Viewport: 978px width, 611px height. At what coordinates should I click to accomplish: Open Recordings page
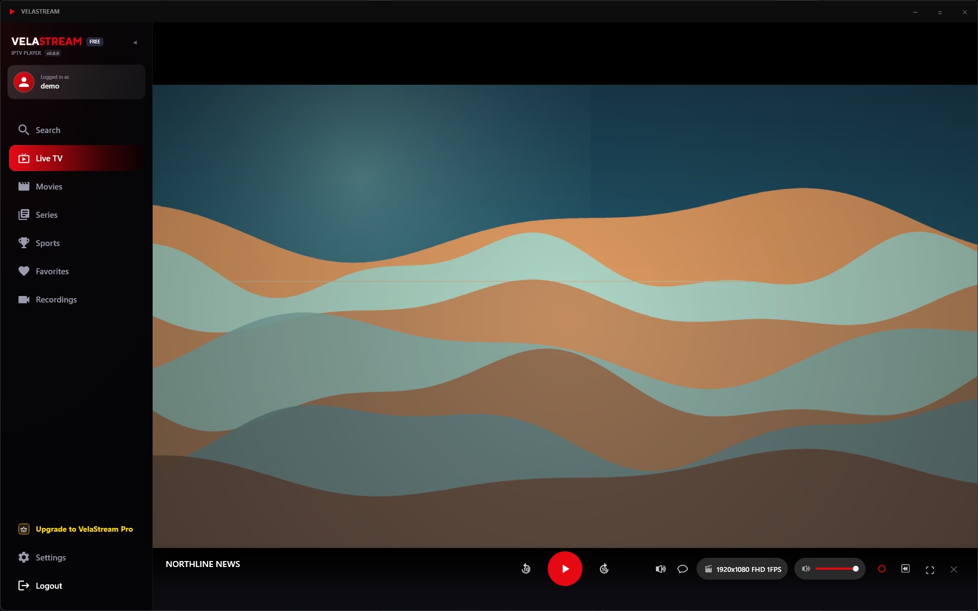(x=77, y=299)
